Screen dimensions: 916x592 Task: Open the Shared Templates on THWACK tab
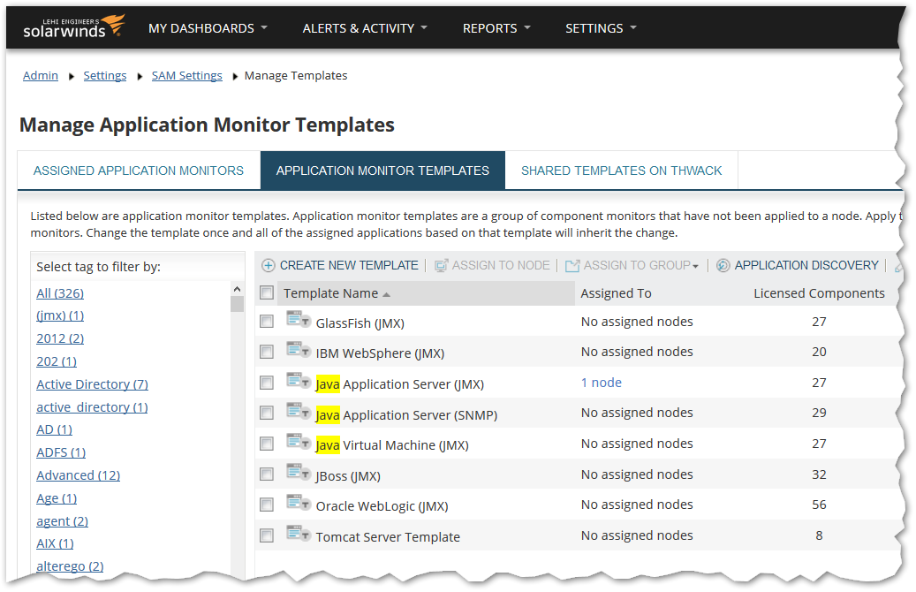pos(621,171)
